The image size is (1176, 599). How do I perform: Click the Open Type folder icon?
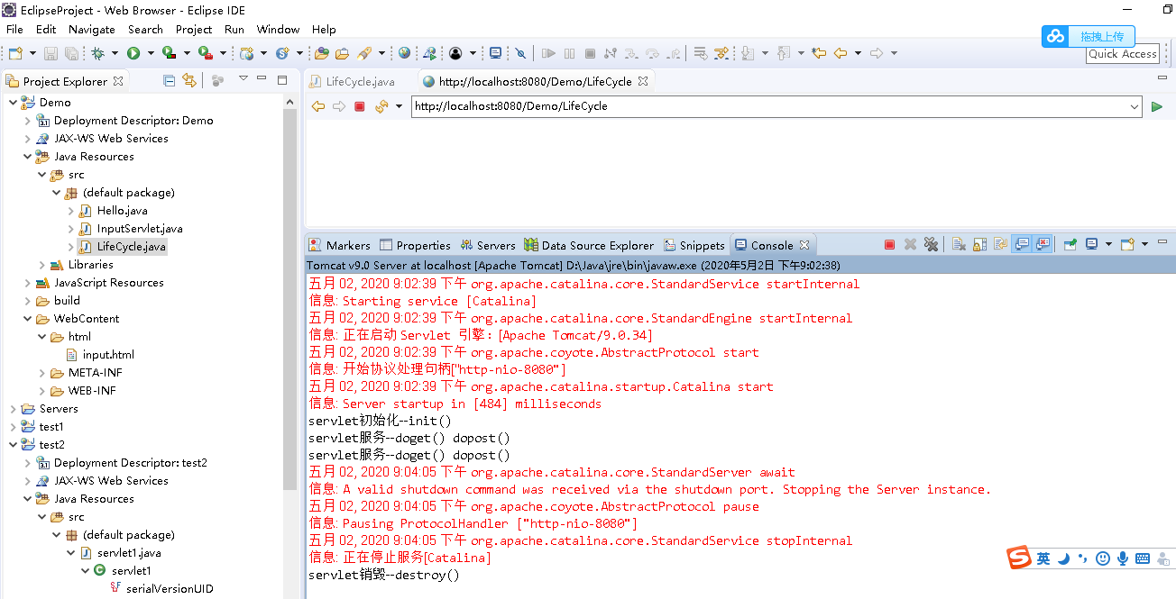321,53
